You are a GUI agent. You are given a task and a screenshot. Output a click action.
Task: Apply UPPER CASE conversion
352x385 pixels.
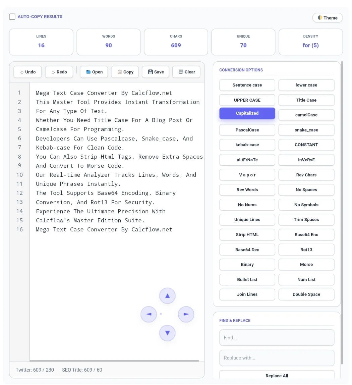coord(247,100)
